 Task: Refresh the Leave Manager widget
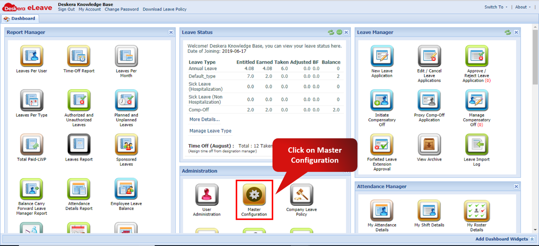coord(508,32)
